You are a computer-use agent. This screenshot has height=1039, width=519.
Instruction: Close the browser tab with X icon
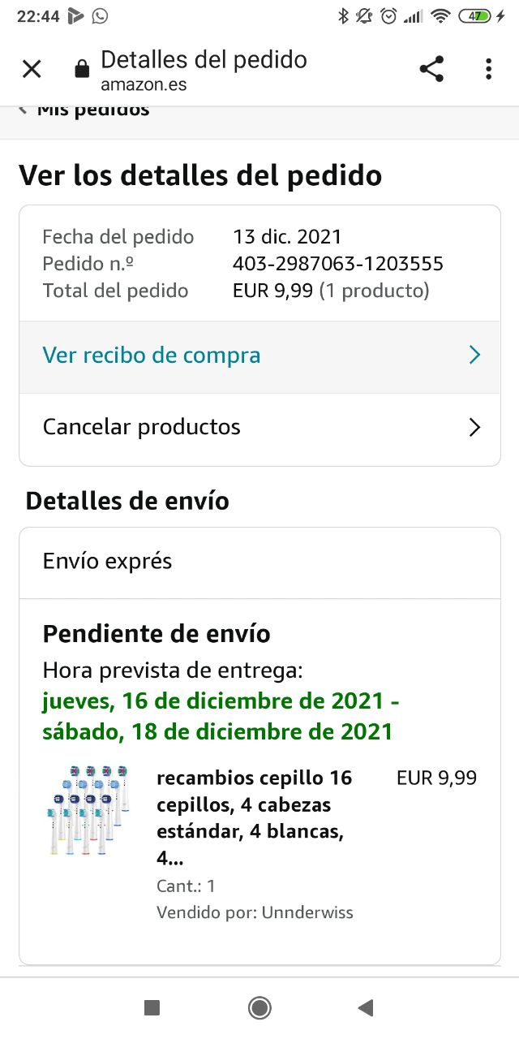(32, 70)
